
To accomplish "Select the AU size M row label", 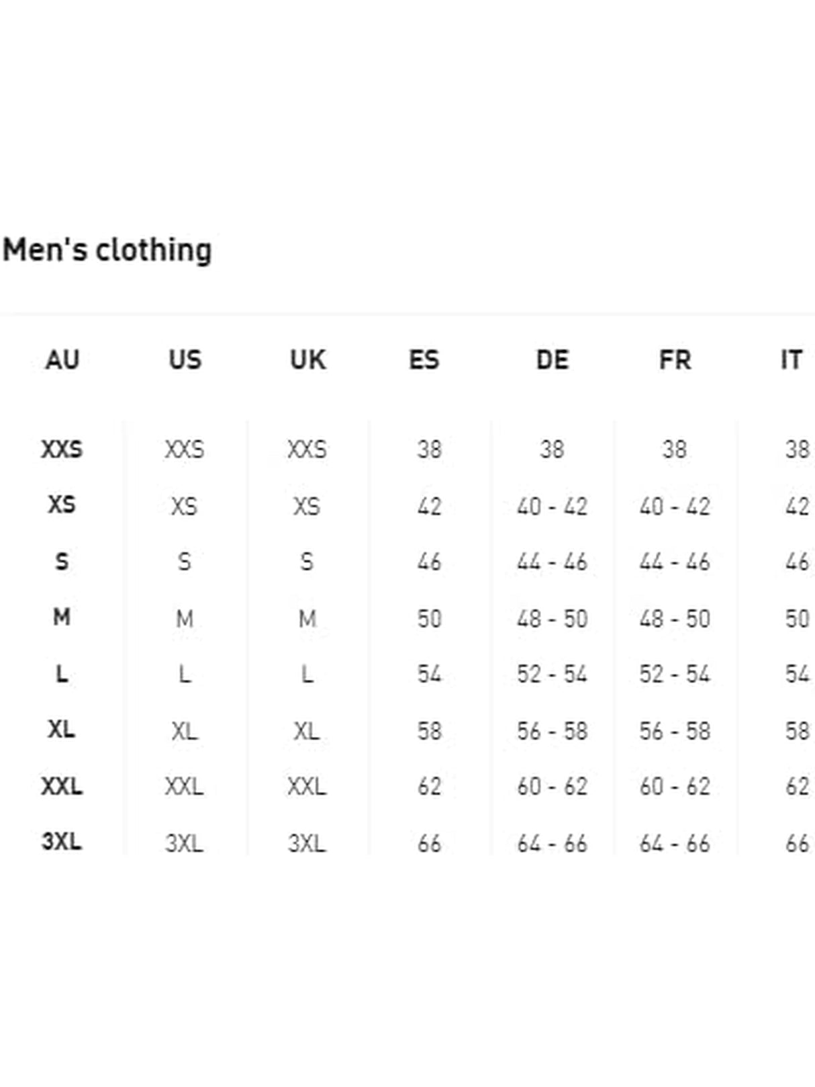I will point(62,617).
